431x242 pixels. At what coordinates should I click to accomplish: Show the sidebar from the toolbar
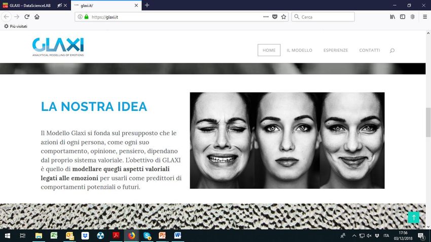403,17
